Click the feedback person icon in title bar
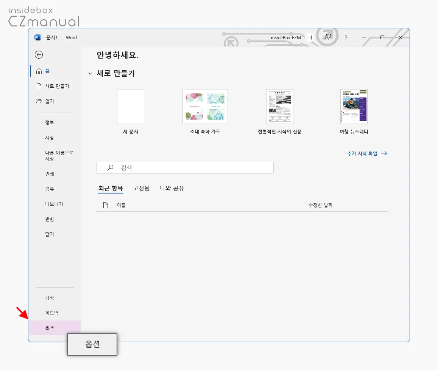 328,37
